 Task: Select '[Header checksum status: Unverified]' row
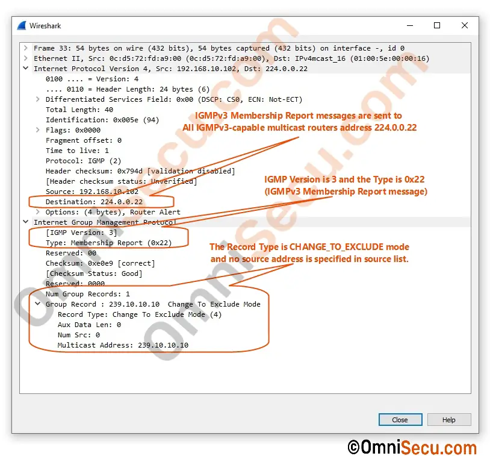coord(121,181)
